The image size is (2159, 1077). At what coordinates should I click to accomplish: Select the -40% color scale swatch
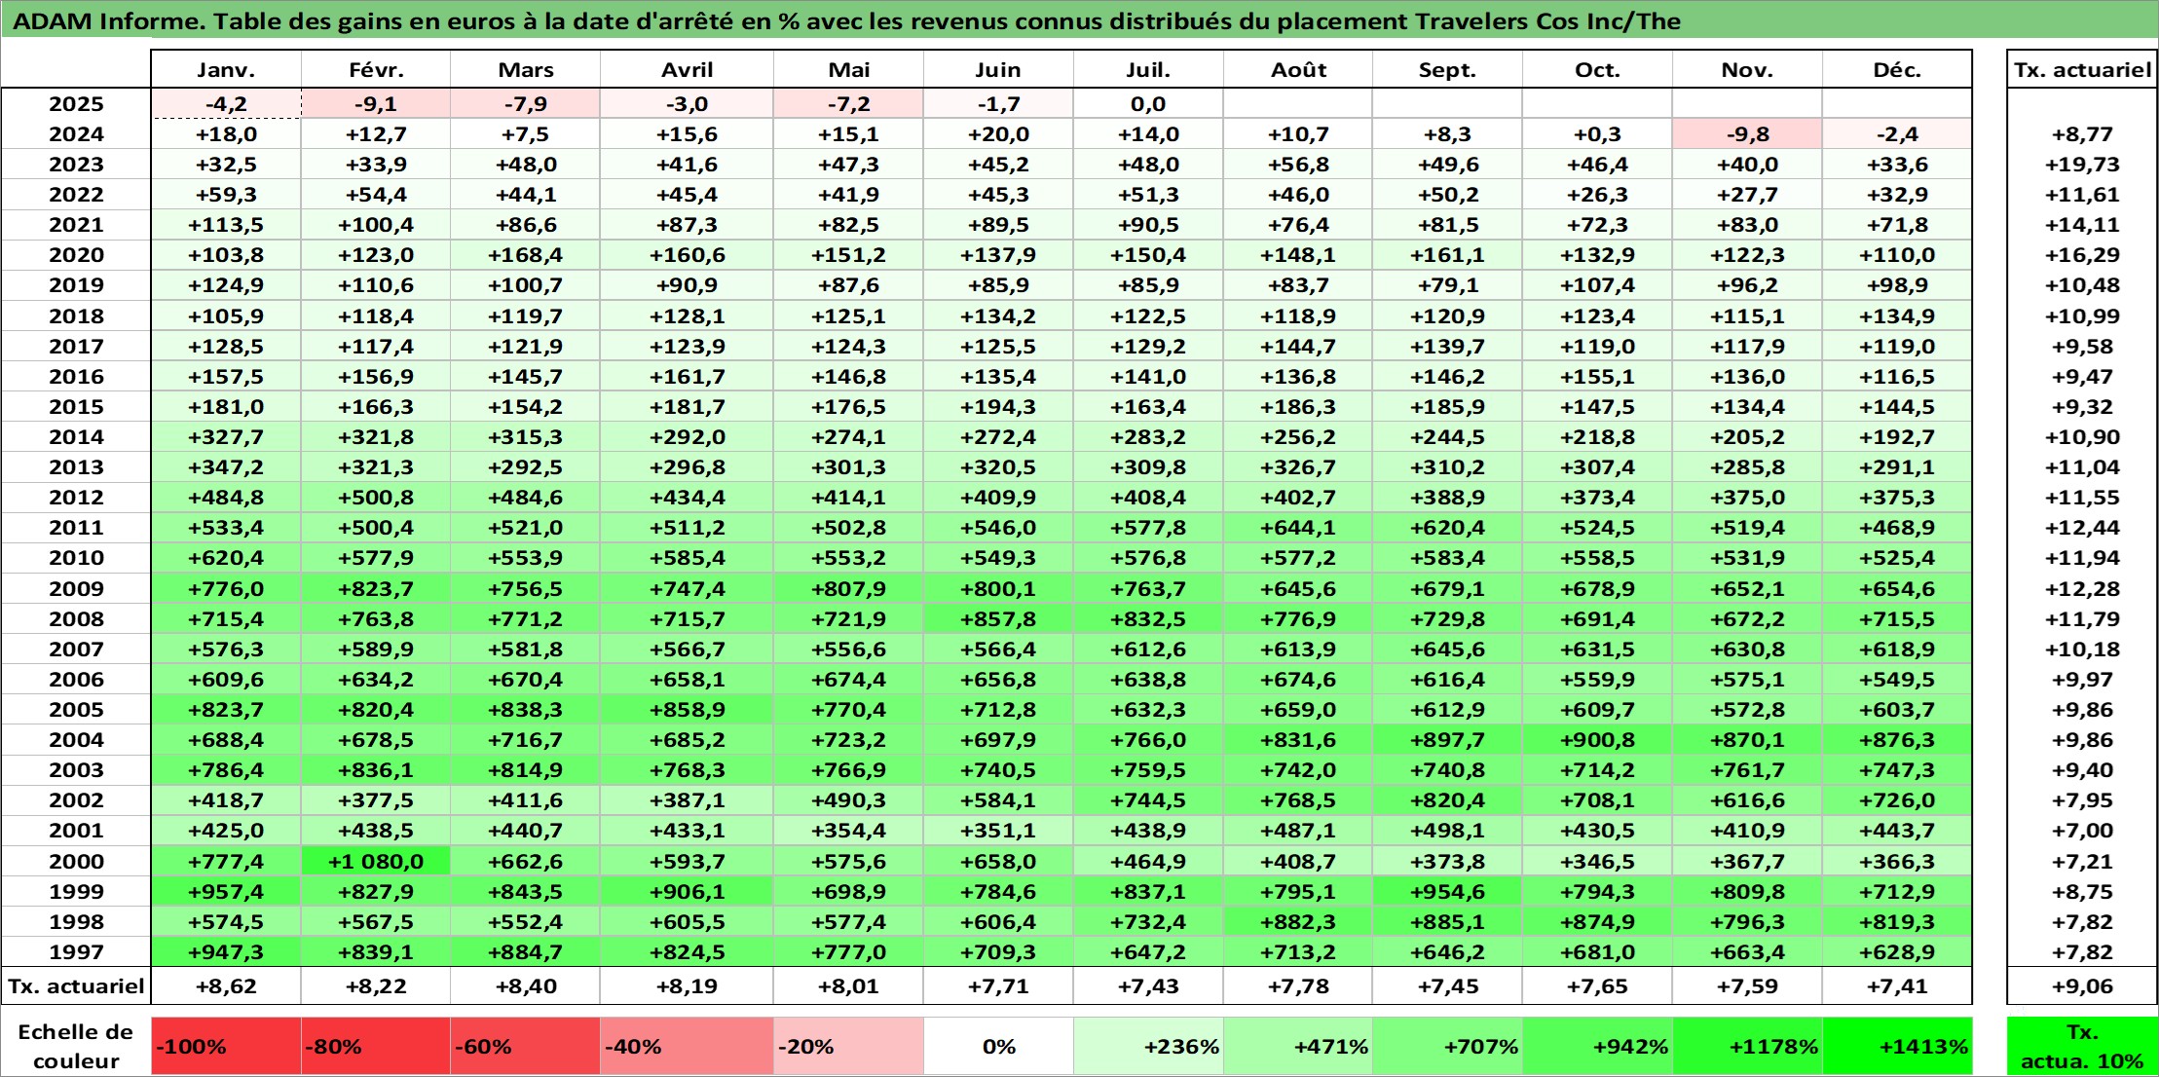click(687, 1047)
